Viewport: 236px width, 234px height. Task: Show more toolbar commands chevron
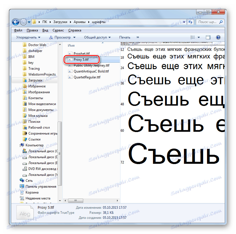coord(138,37)
